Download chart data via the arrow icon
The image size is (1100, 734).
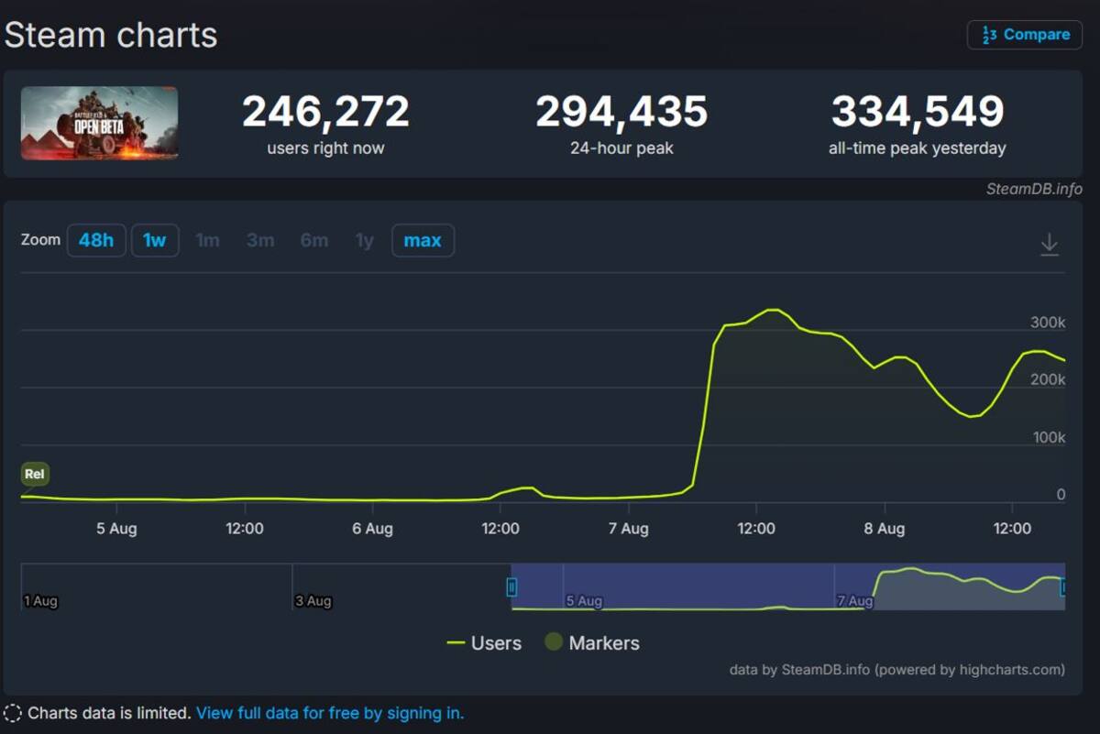coord(1050,244)
